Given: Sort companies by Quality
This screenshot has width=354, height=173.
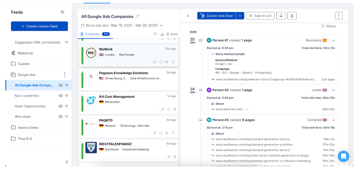Looking at the screenshot, I should pos(172,34).
